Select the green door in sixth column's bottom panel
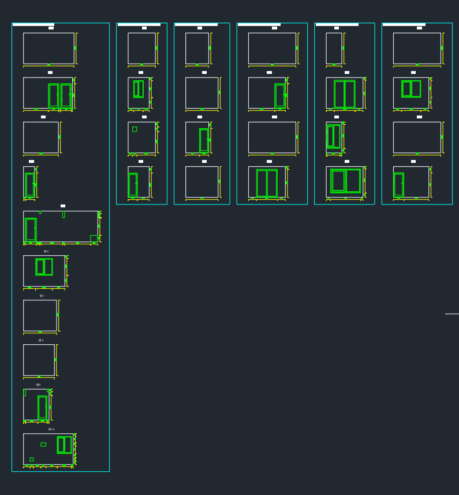459x495 pixels. pos(398,185)
